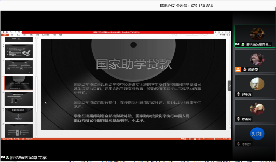Click the green microphone icon of 罗浩楠
This screenshot has width=276, height=162.
pyautogui.click(x=243, y=45)
